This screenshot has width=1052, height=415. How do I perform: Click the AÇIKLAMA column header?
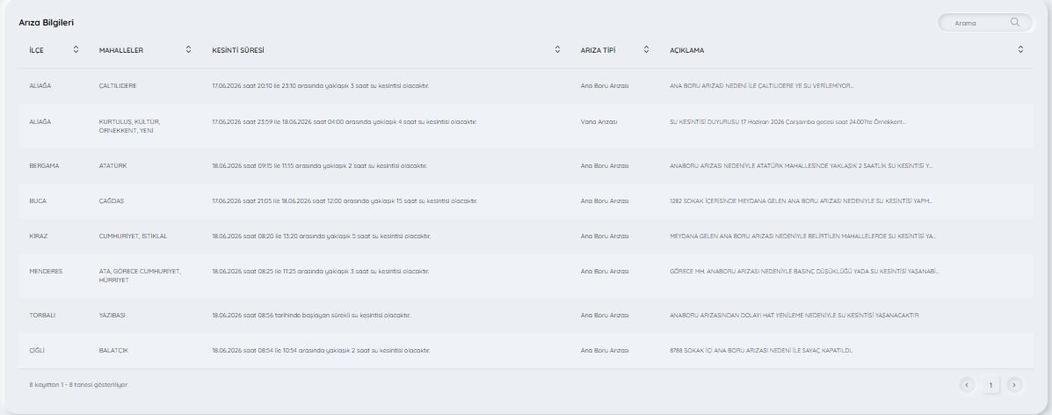687,50
